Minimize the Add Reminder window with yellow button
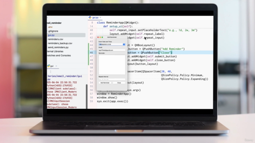The height and width of the screenshot is (143, 255). click(100, 37)
